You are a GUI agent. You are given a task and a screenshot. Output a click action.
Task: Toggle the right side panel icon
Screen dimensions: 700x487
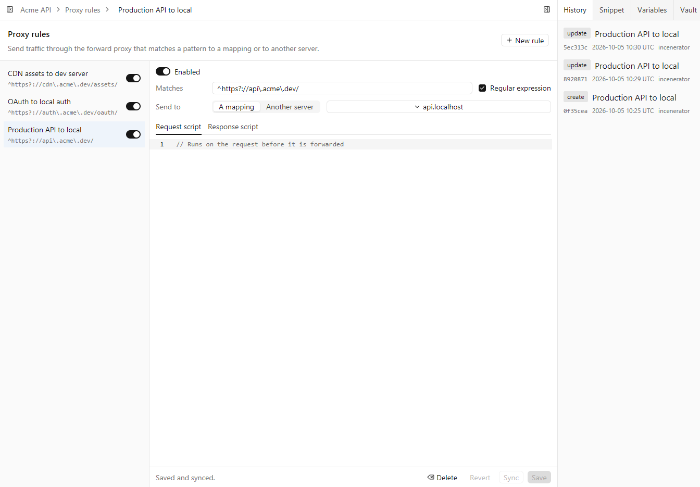coord(547,9)
